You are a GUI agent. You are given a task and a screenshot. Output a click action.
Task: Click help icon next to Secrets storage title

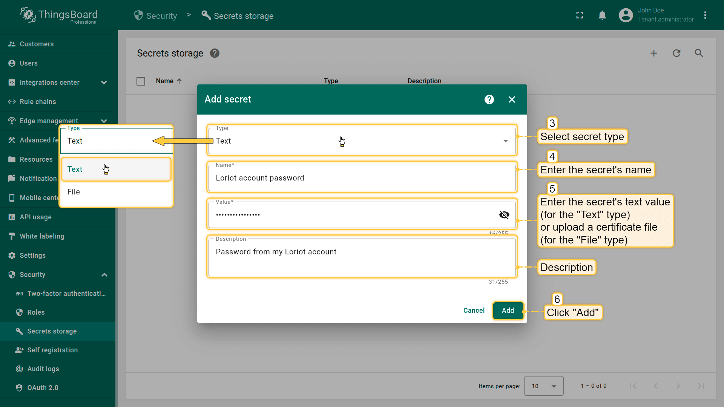click(x=215, y=53)
